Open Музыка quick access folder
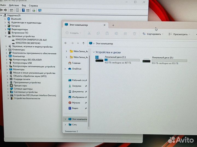This screenshot has height=147, width=197. (76, 103)
